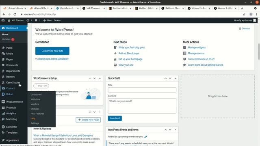Click the page vertical scrollbar
Viewport: 260px width, 146px height.
click(259, 52)
